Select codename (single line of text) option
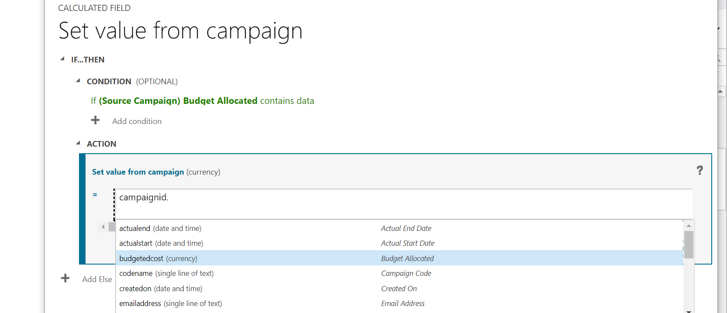 pos(166,273)
